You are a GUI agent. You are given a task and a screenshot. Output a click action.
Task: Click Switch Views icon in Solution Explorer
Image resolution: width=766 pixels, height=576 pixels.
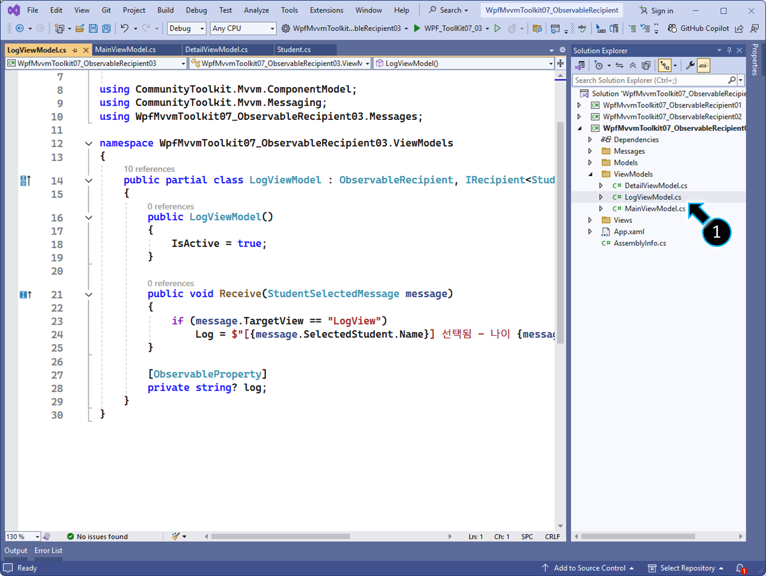[x=580, y=66]
